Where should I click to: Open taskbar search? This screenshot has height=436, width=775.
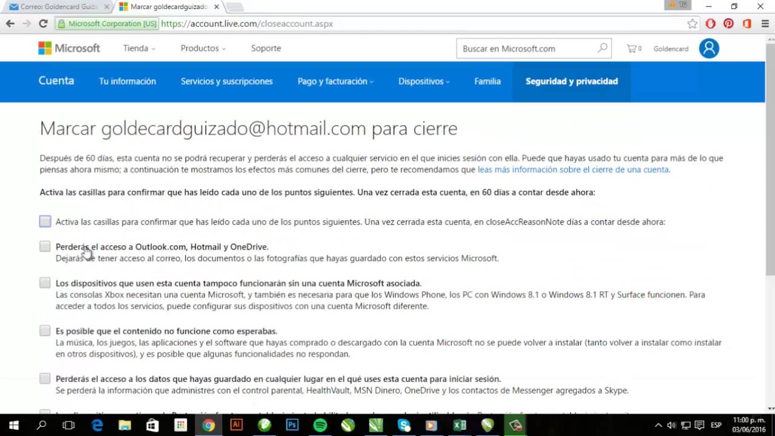(42, 425)
